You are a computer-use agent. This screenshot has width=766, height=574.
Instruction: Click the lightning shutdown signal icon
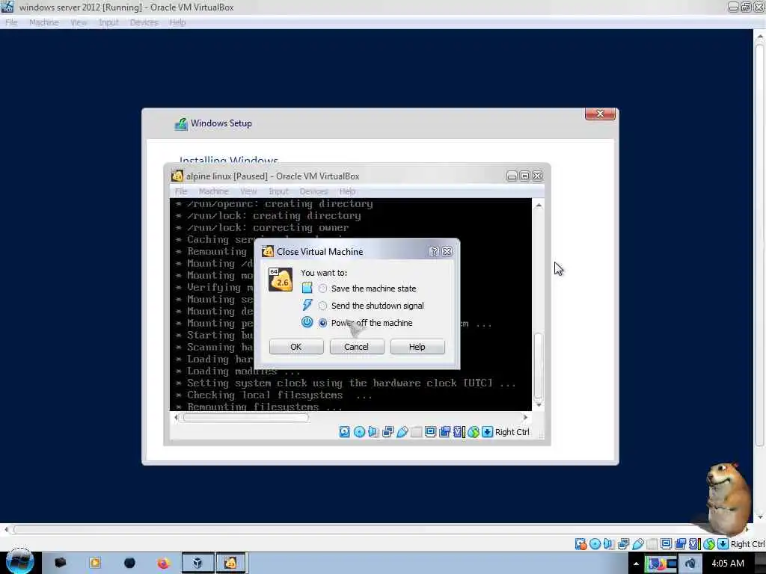(x=307, y=305)
